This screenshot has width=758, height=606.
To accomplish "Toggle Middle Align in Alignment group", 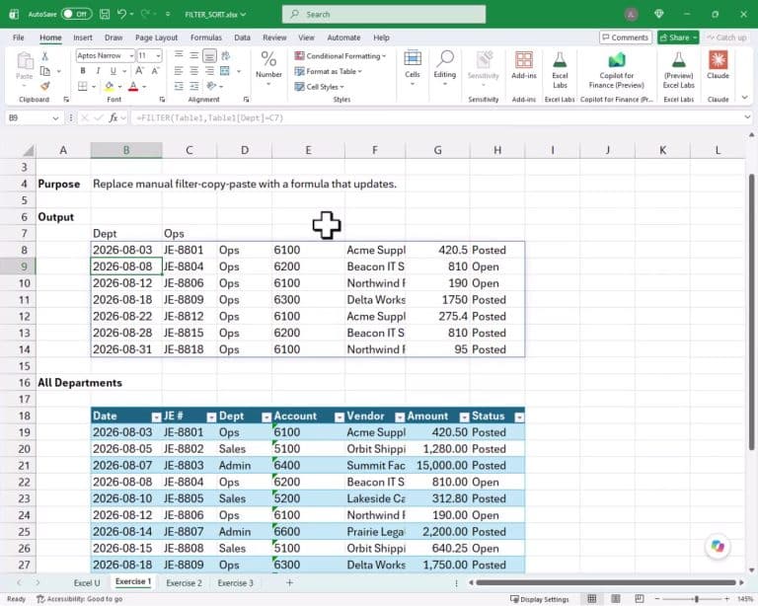I will [x=193, y=55].
